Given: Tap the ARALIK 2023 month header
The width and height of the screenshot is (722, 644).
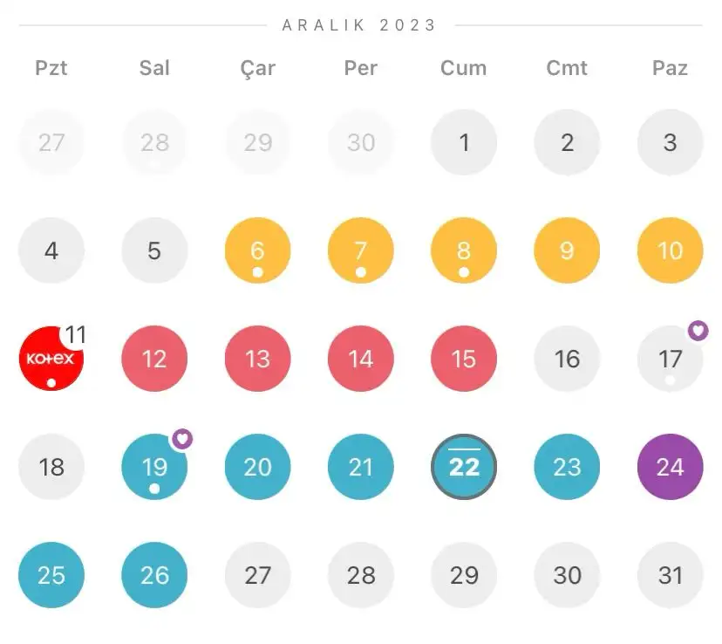Looking at the screenshot, I should point(360,25).
